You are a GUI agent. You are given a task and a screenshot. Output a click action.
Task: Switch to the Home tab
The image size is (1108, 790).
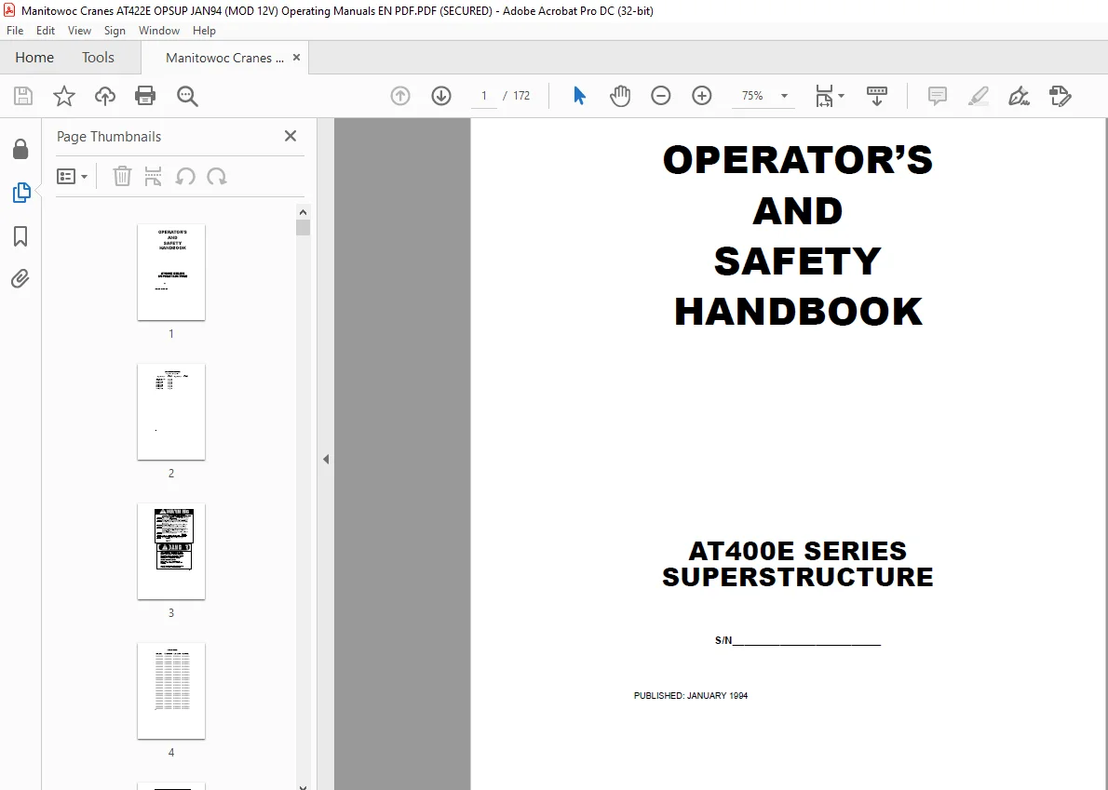(x=34, y=58)
